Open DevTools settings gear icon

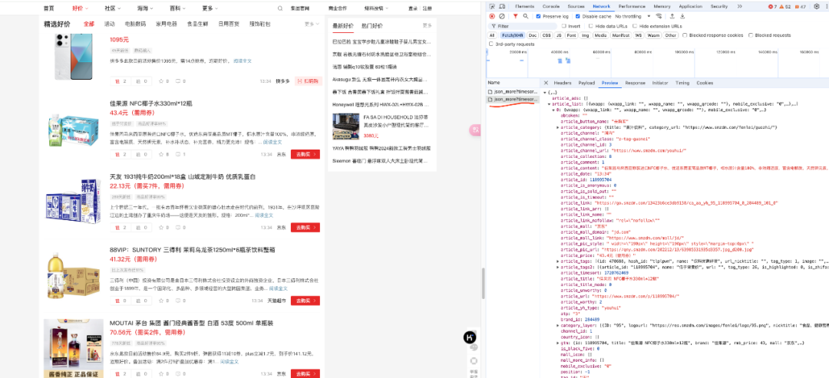click(x=817, y=6)
